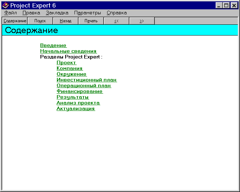Close the Project Expert 6 window
240x192 pixels.
coord(234,6)
